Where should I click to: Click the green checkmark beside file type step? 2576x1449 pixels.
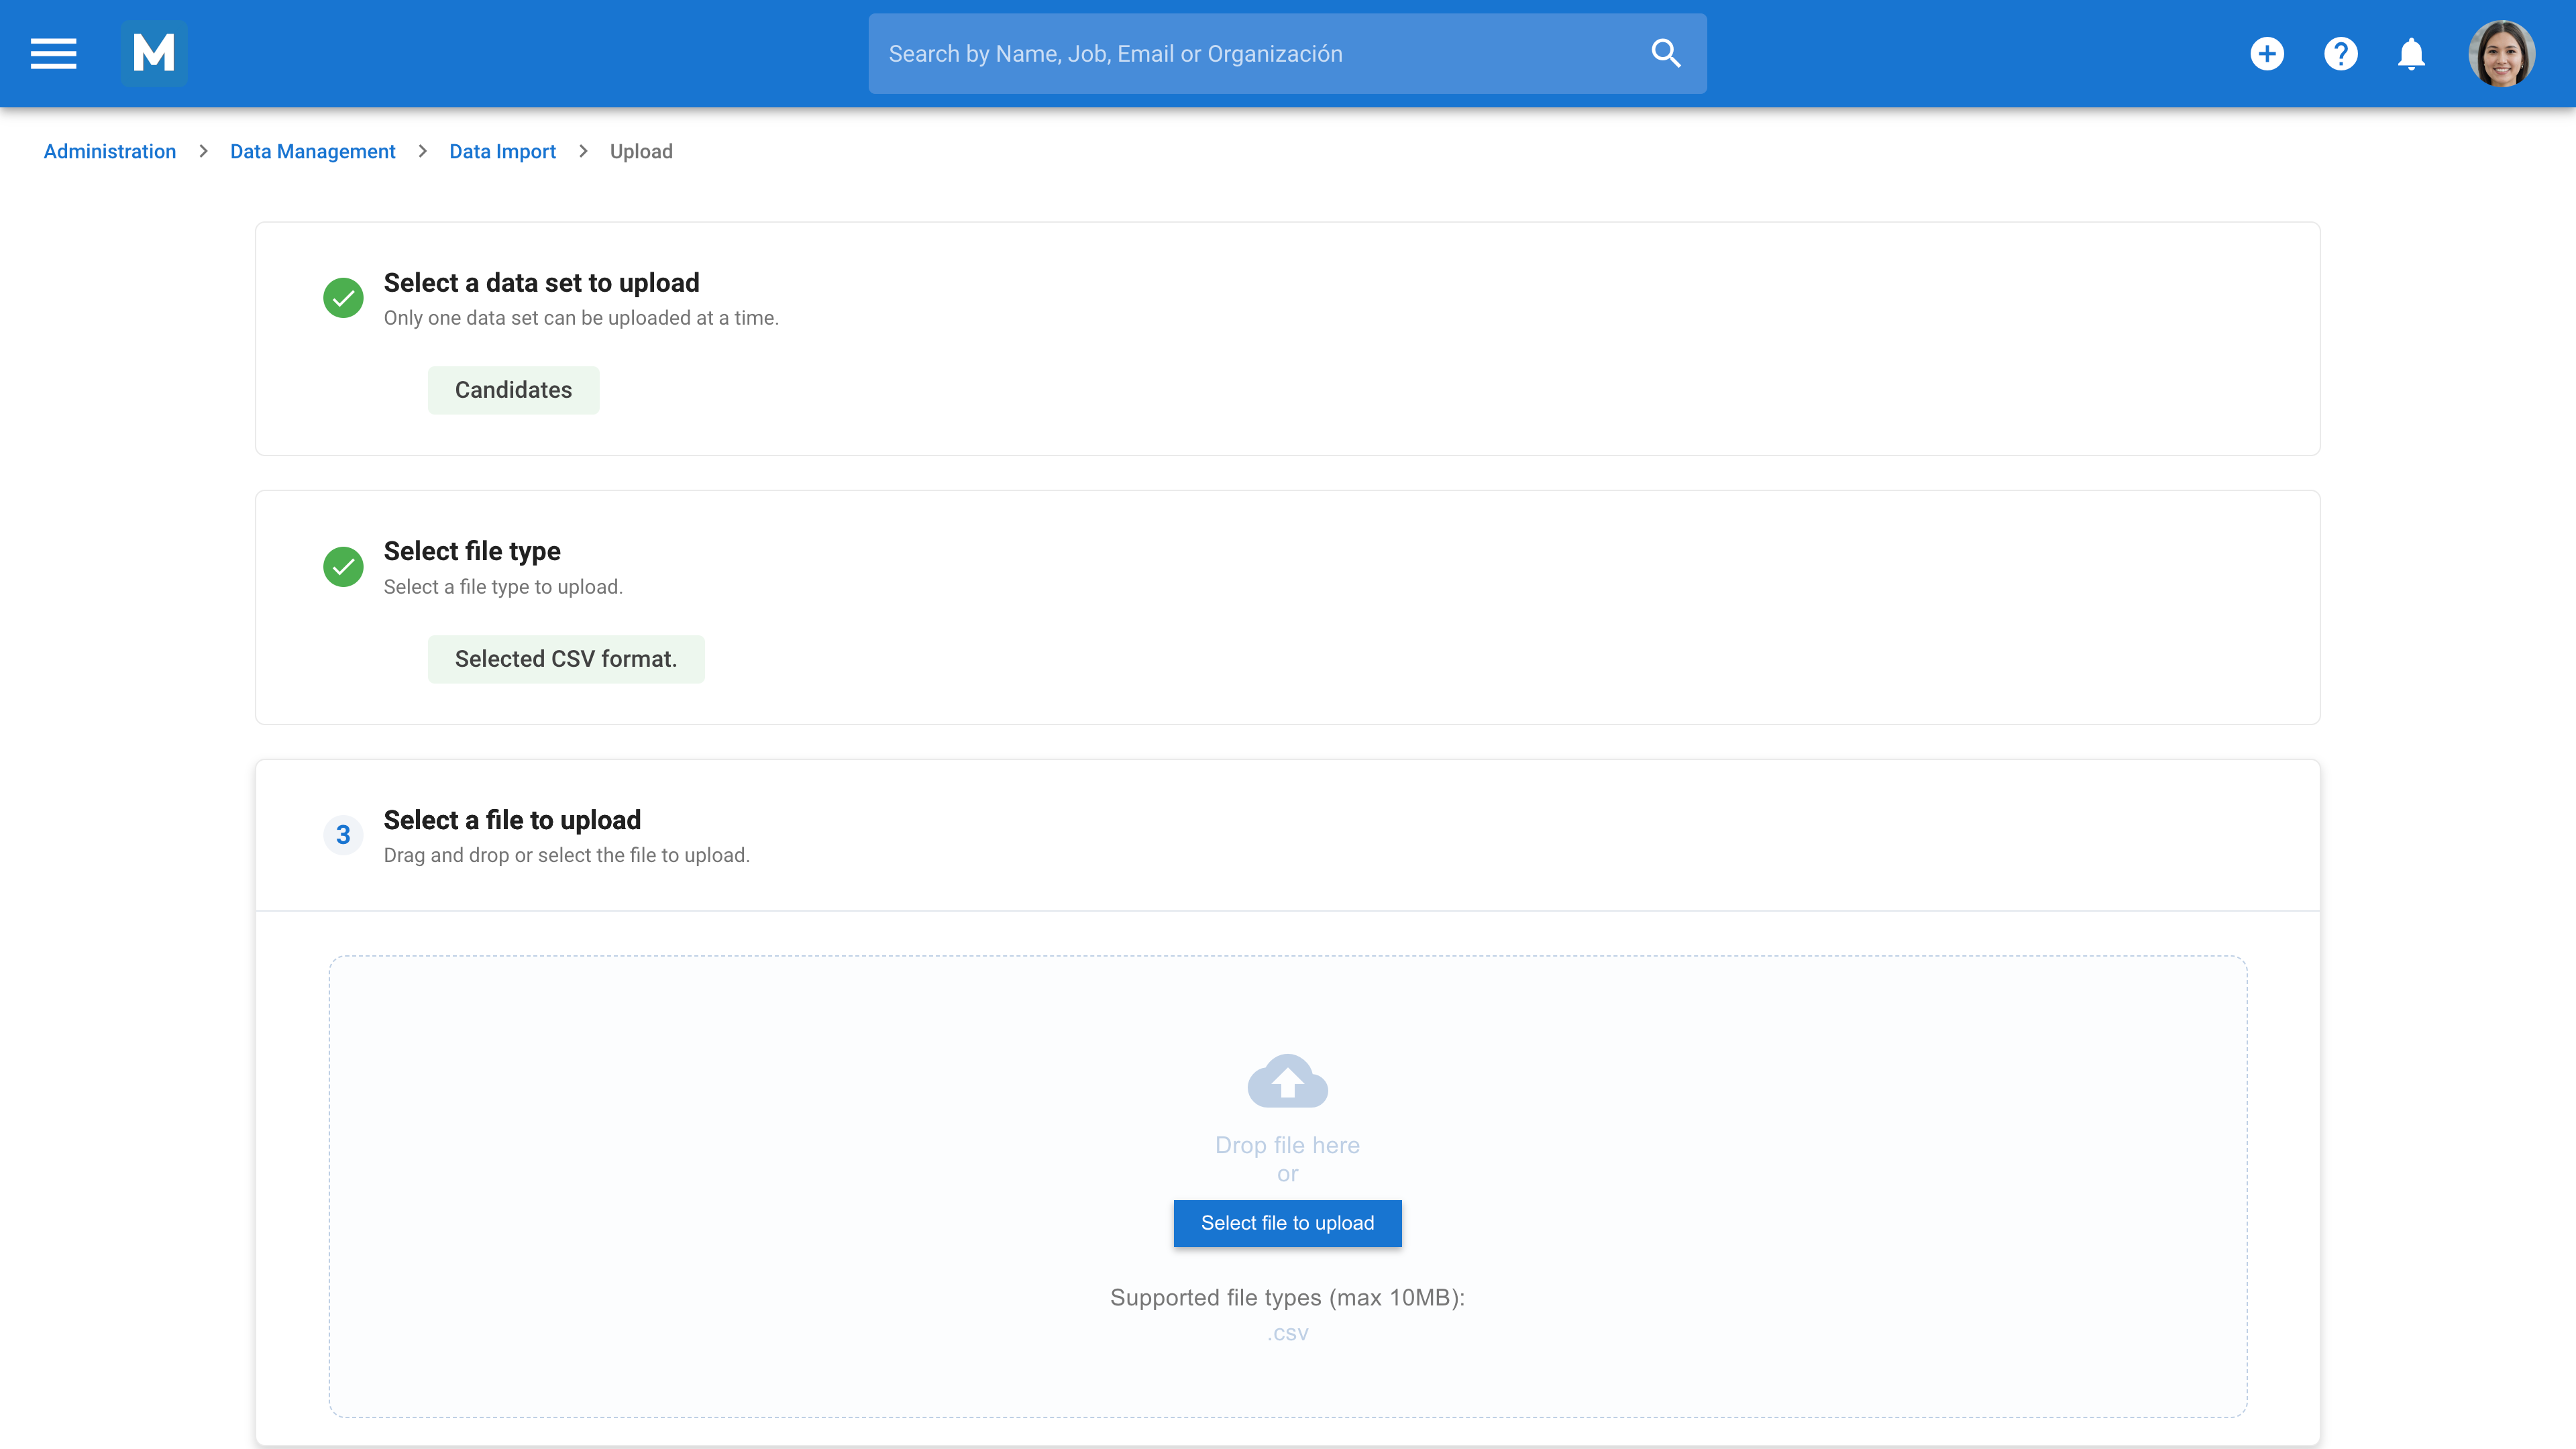343,566
